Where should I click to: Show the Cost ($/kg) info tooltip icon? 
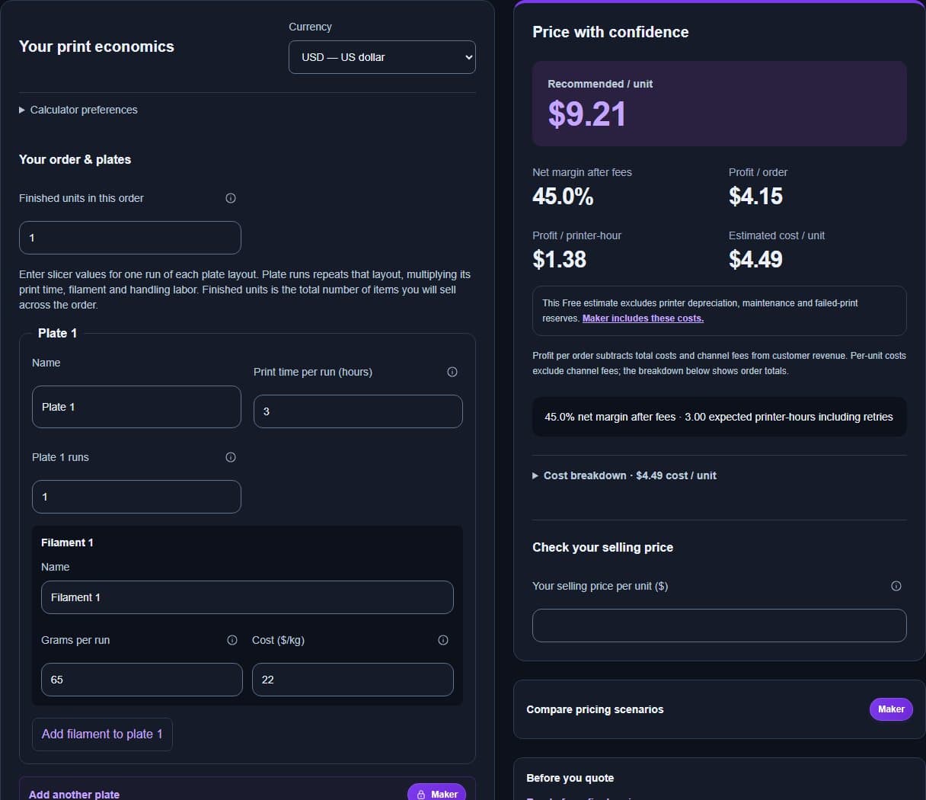pos(443,640)
